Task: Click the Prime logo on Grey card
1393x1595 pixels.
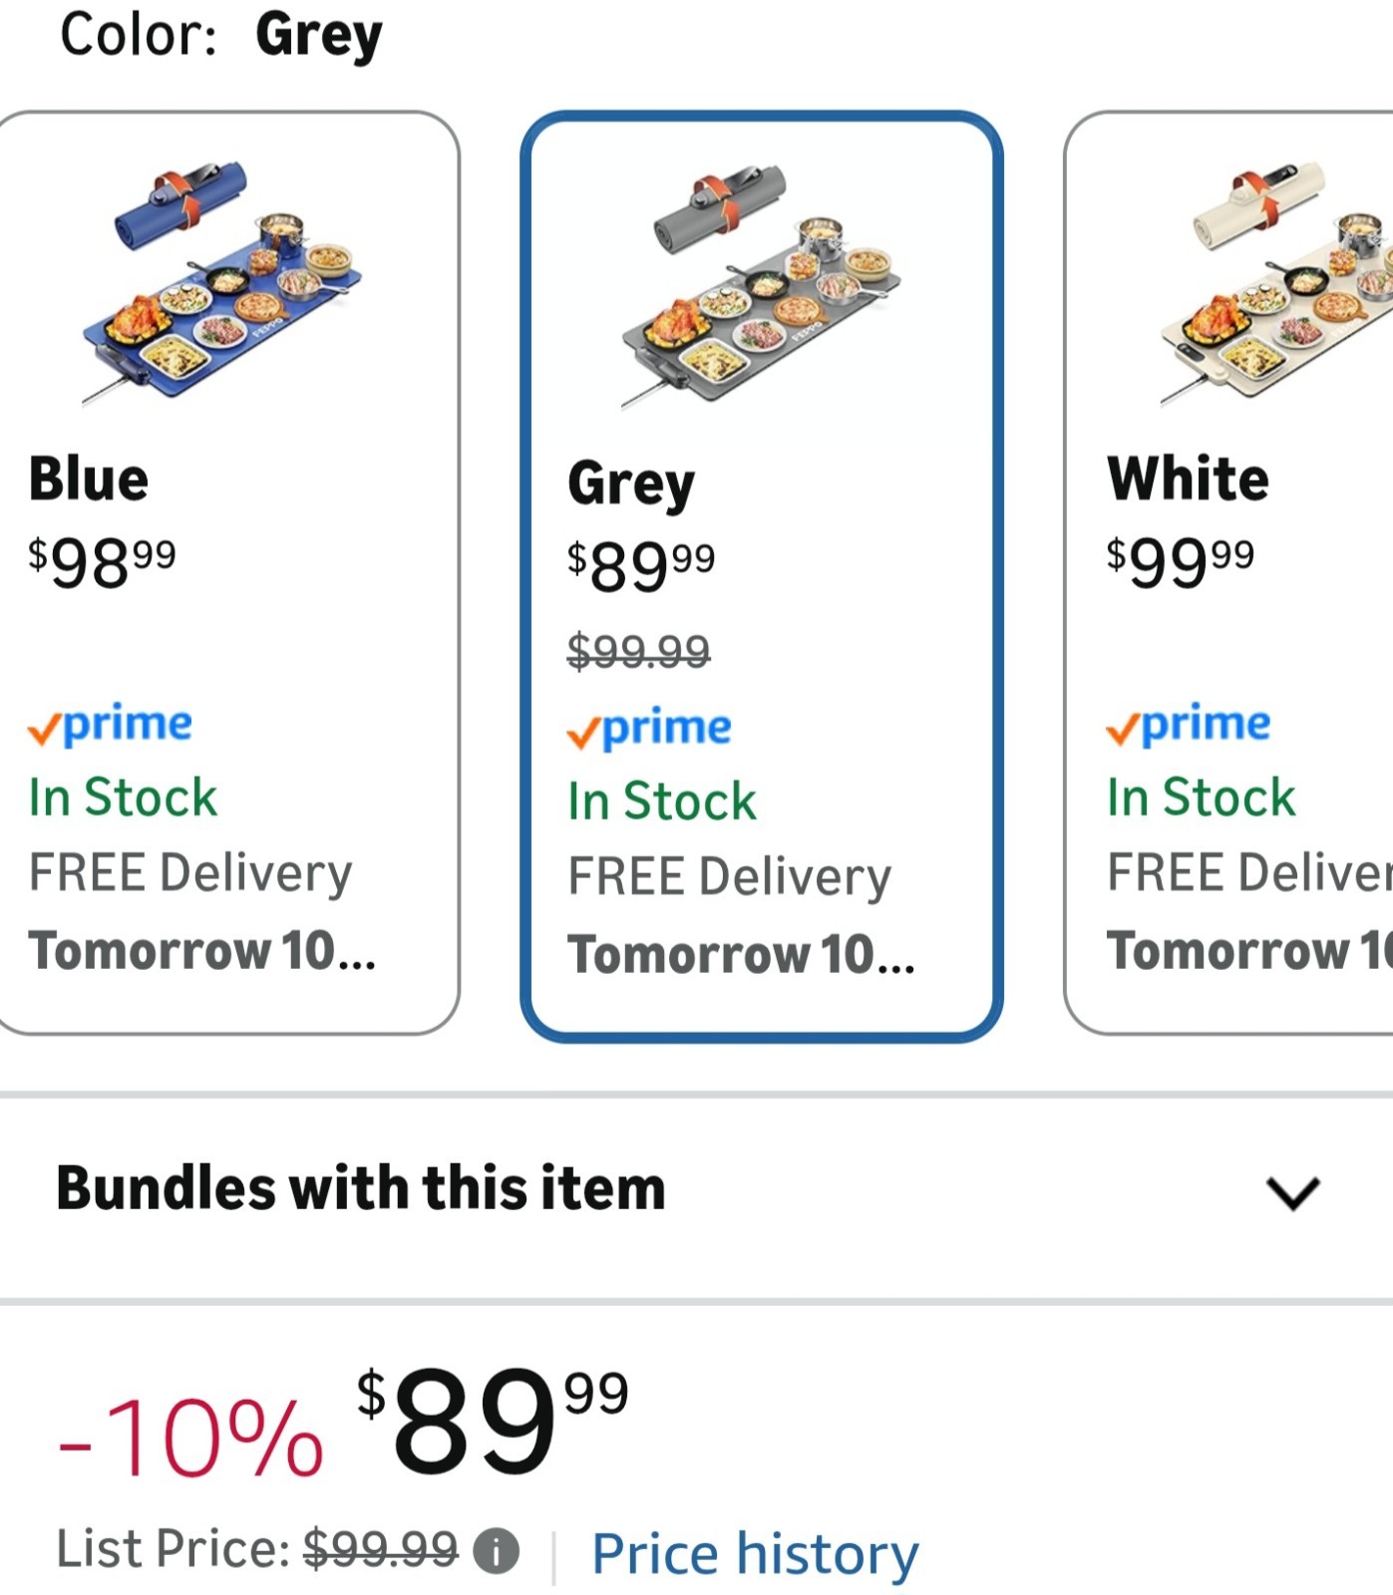Action: (x=649, y=729)
